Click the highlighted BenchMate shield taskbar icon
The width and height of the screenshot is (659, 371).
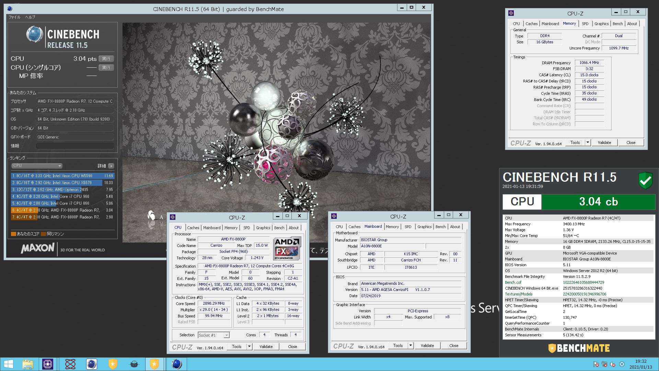pos(154,364)
